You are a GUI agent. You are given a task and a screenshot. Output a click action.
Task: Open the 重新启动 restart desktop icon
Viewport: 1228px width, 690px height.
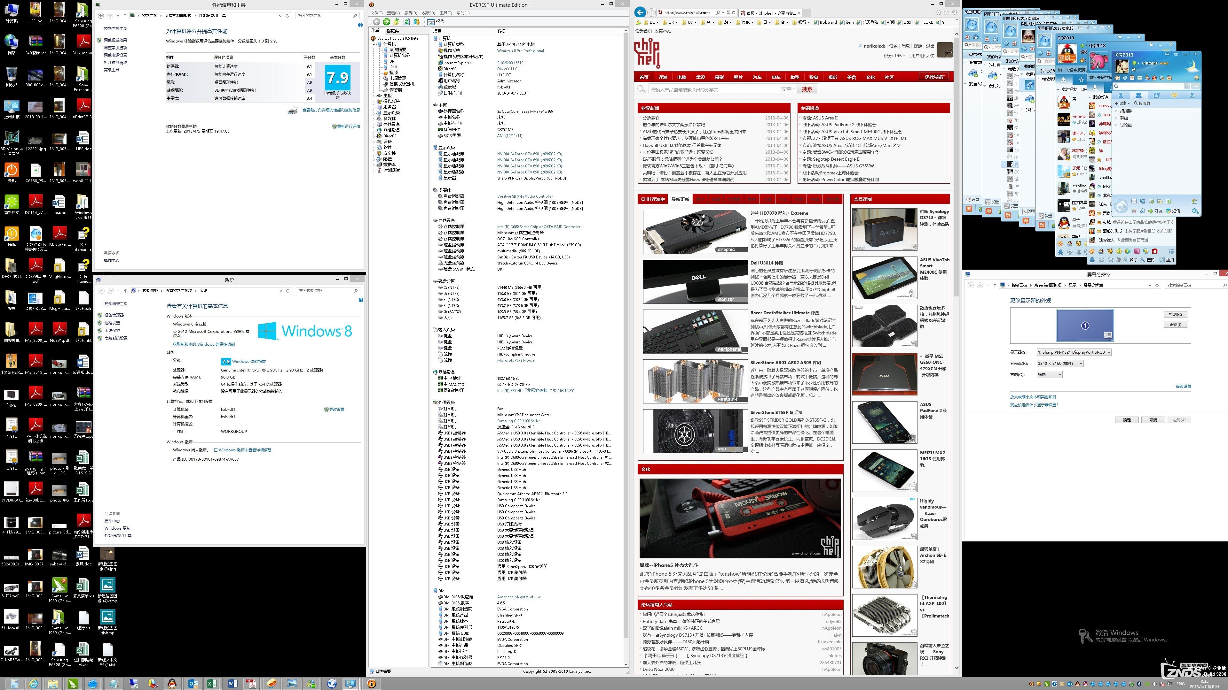pyautogui.click(x=12, y=205)
